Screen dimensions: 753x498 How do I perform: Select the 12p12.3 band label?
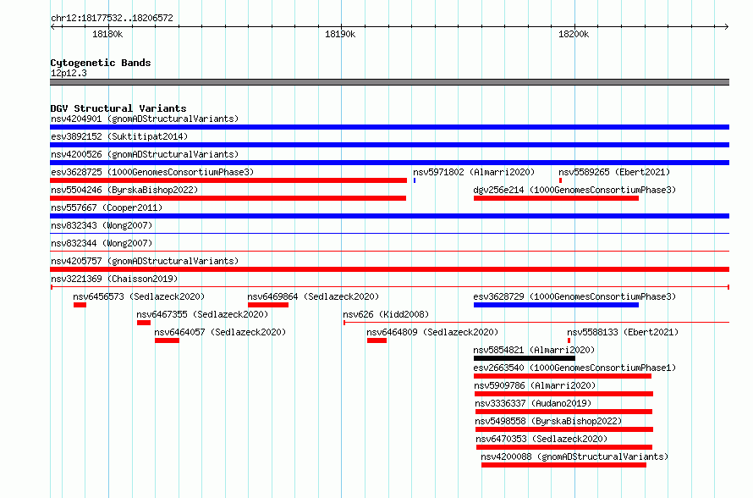pos(69,73)
